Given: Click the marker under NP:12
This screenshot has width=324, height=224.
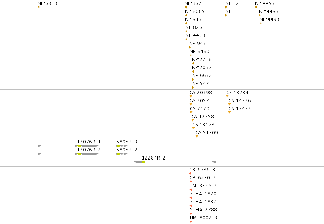Looking at the screenshot, I should pos(226,8).
